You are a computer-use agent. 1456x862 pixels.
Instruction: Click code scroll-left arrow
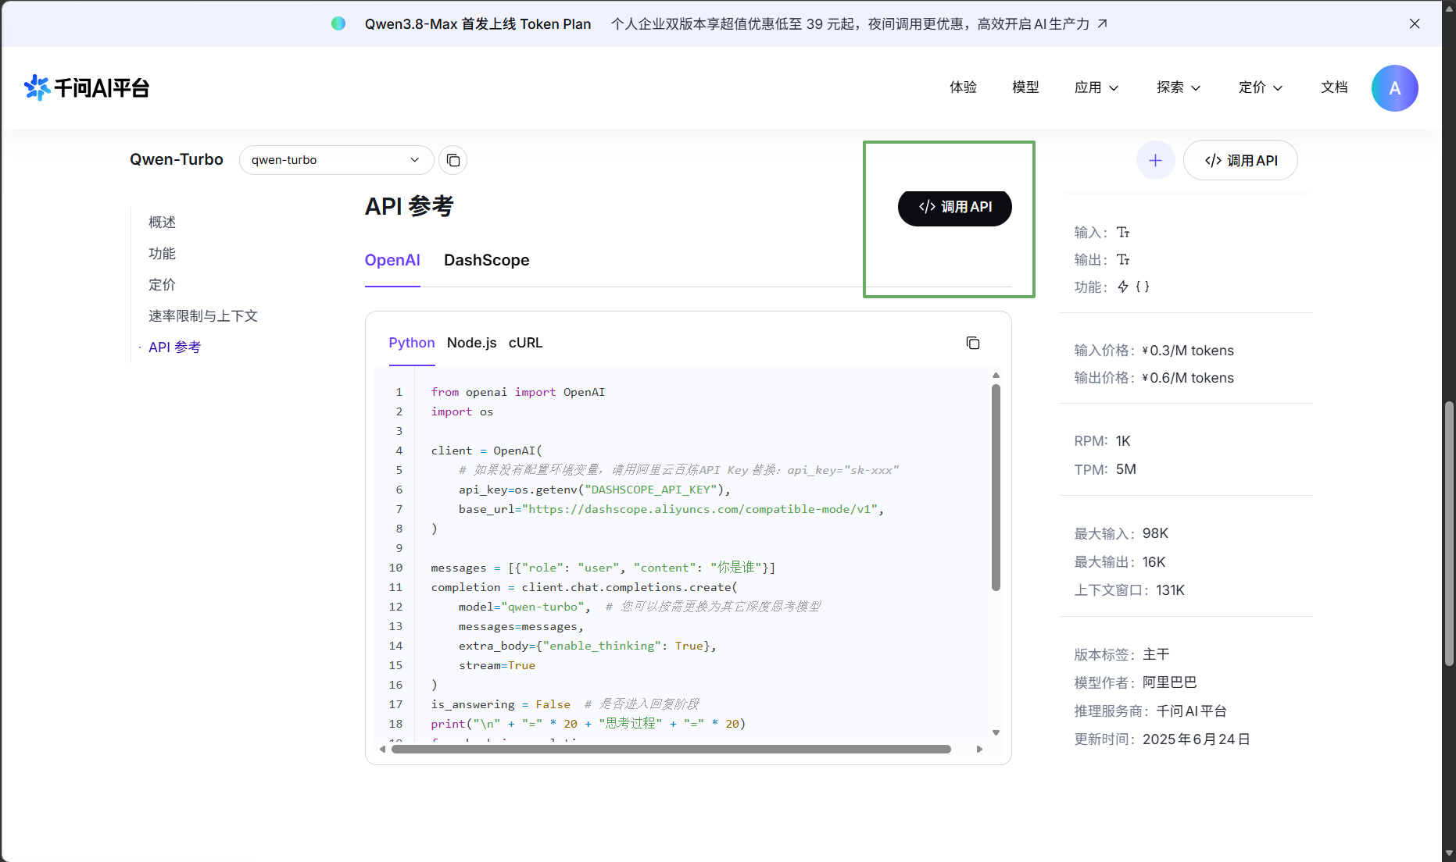pyautogui.click(x=382, y=749)
